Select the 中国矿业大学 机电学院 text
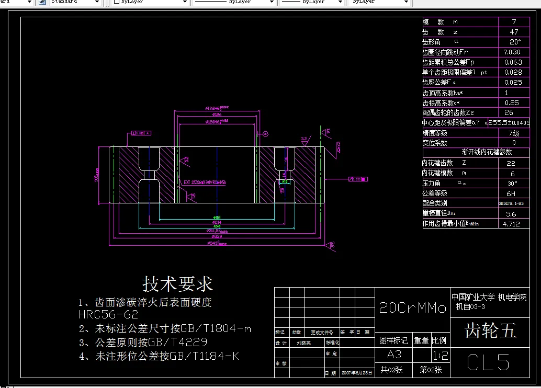 489,297
